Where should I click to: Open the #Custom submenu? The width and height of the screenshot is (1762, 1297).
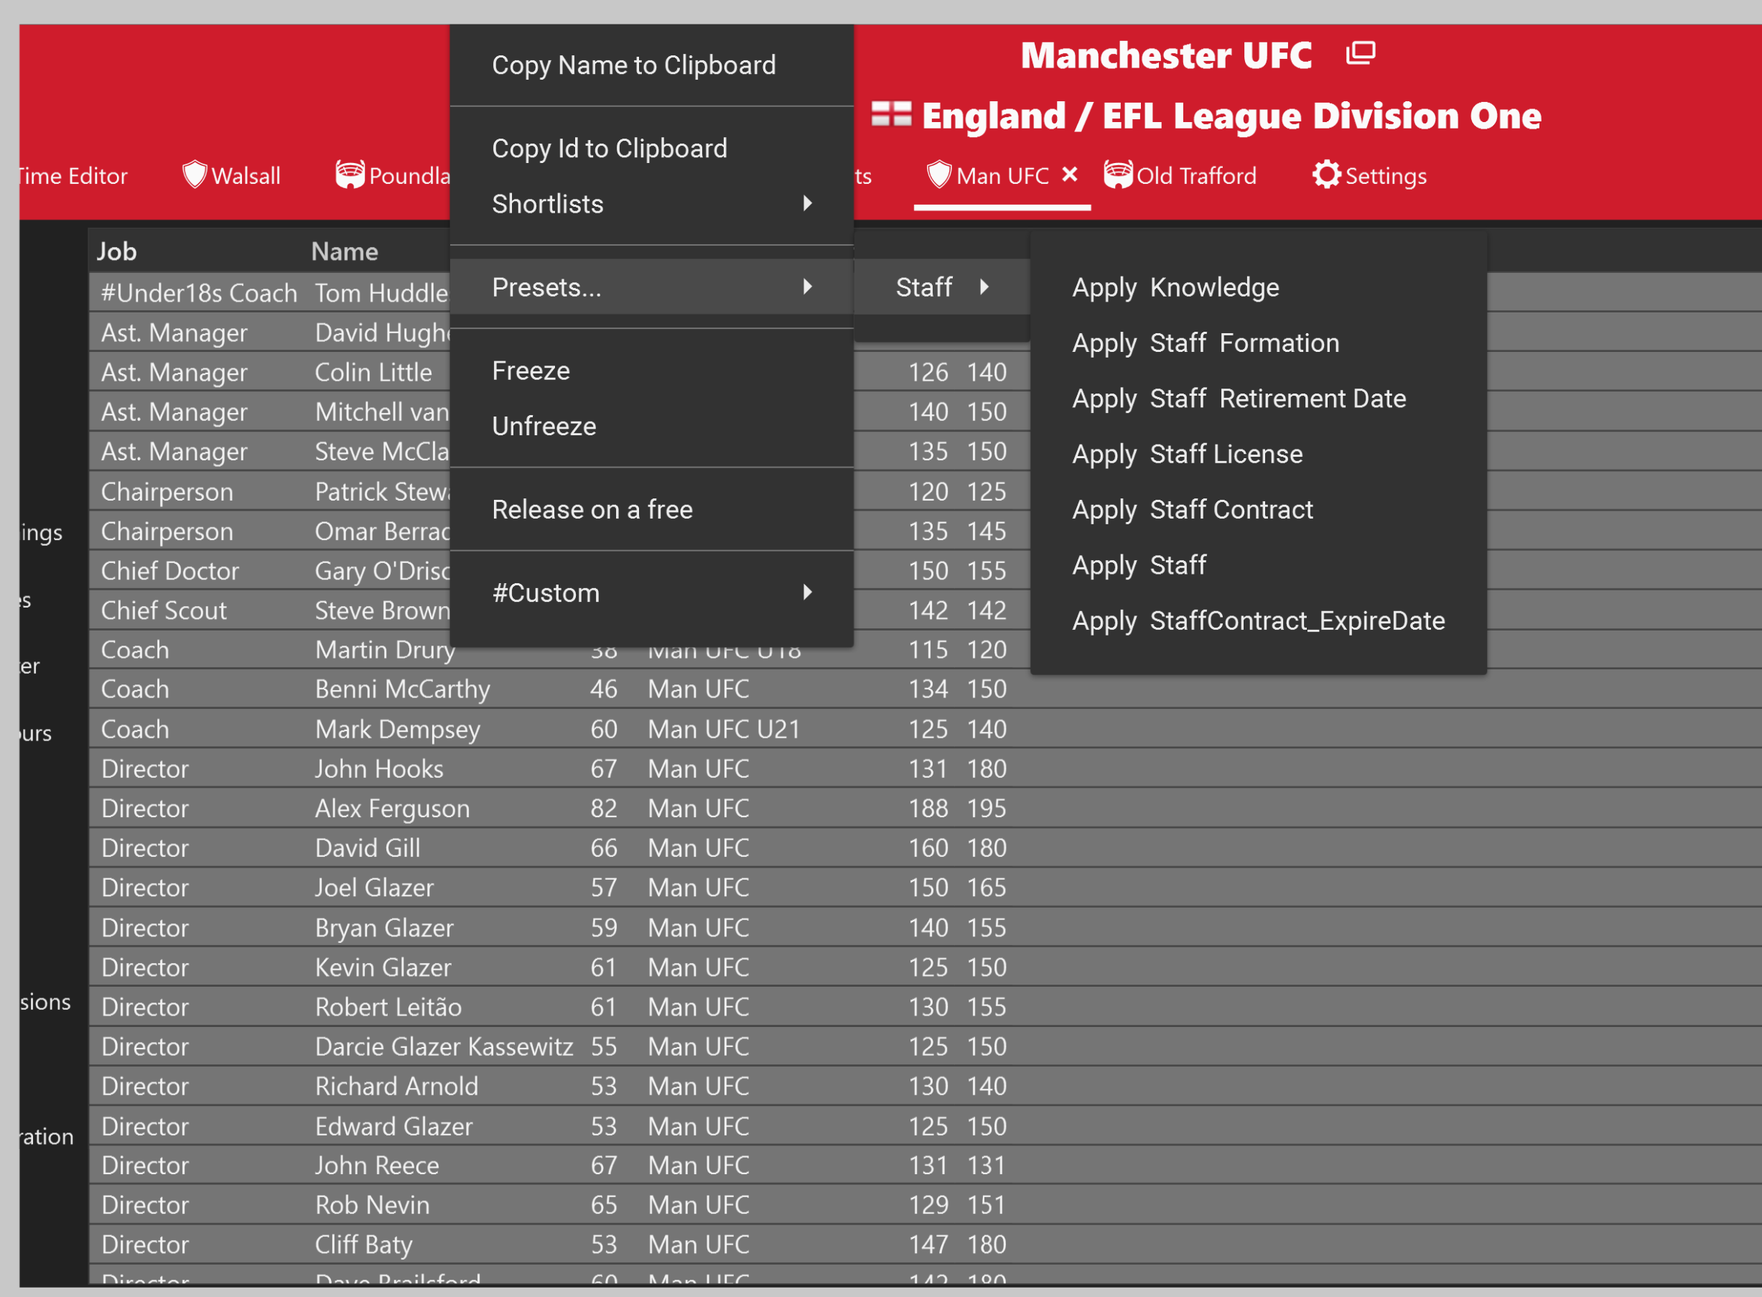pos(651,592)
